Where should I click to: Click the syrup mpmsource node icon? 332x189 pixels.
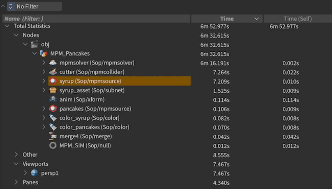[x=53, y=81]
